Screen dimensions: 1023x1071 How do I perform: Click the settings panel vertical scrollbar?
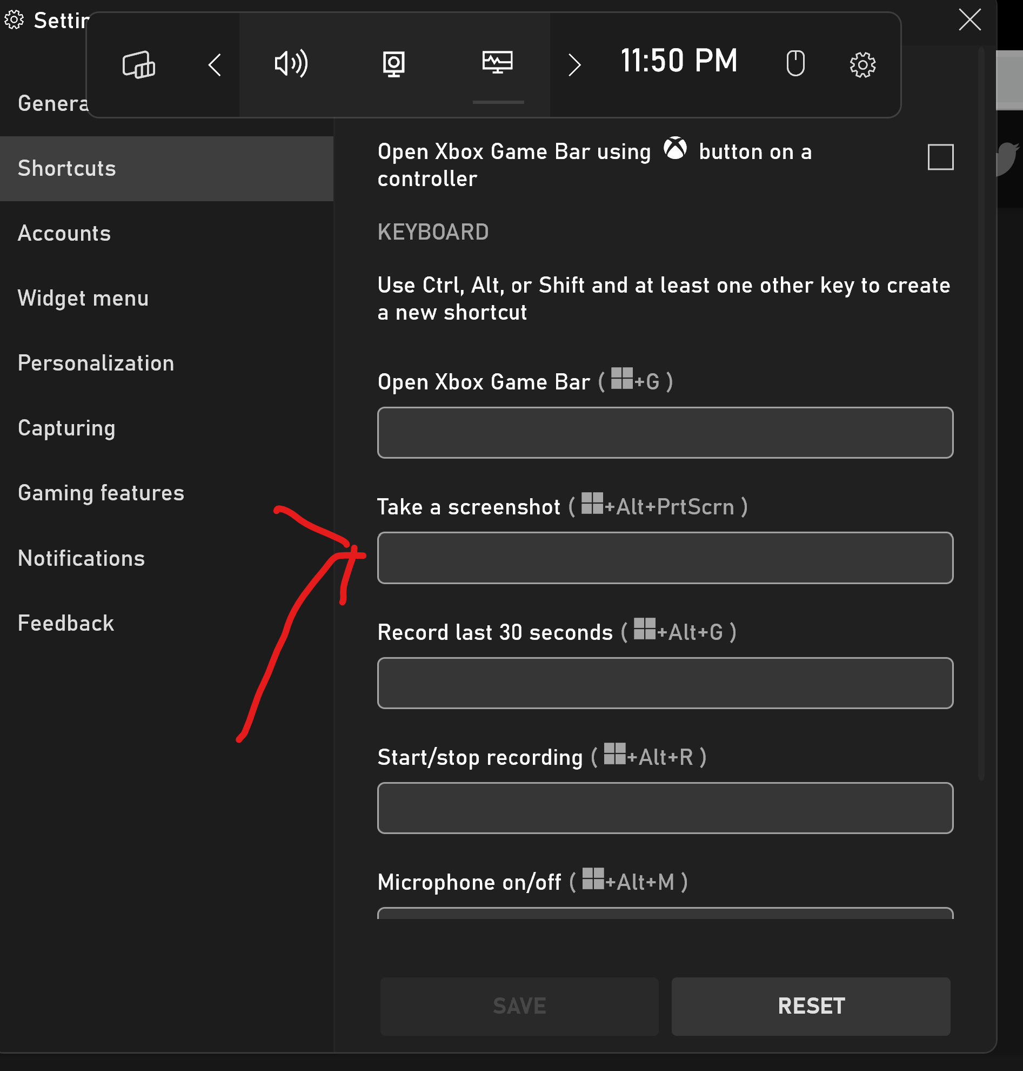tap(981, 415)
